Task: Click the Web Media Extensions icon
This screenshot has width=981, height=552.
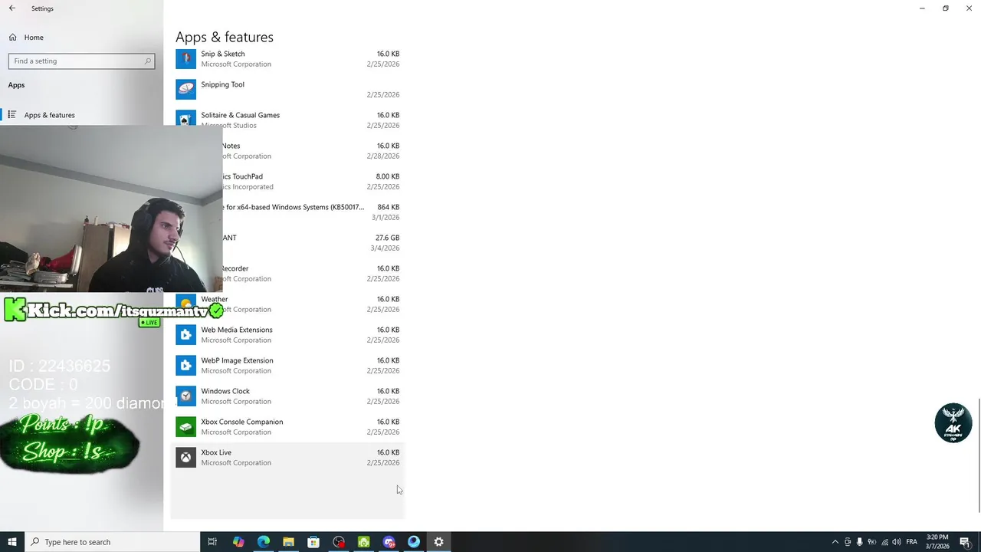Action: tap(185, 335)
